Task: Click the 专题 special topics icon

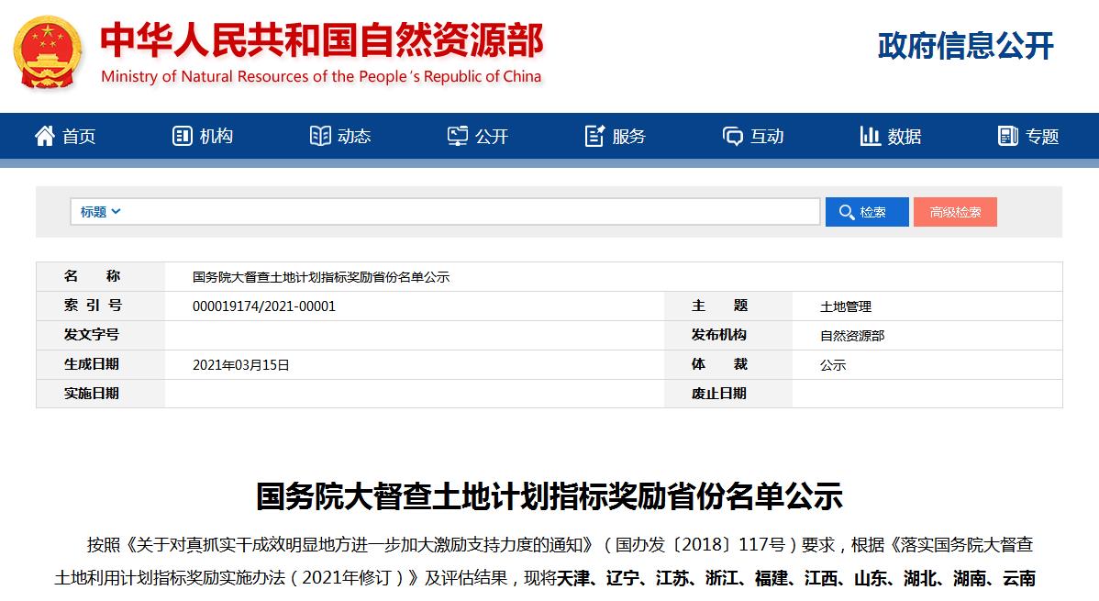Action: 1008,136
